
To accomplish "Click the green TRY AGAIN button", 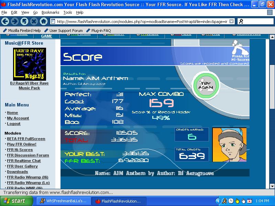I will [206, 85].
